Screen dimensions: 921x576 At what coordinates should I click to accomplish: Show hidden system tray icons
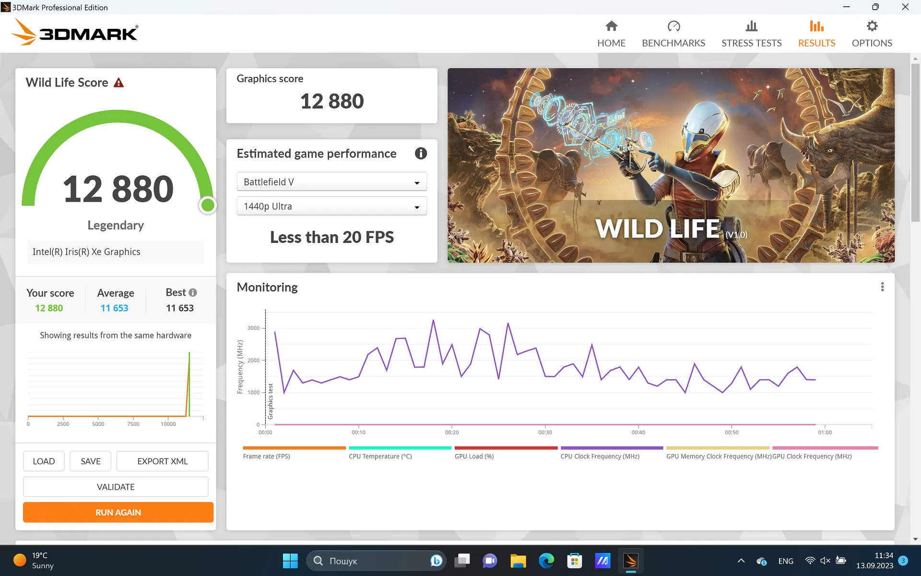pos(741,561)
